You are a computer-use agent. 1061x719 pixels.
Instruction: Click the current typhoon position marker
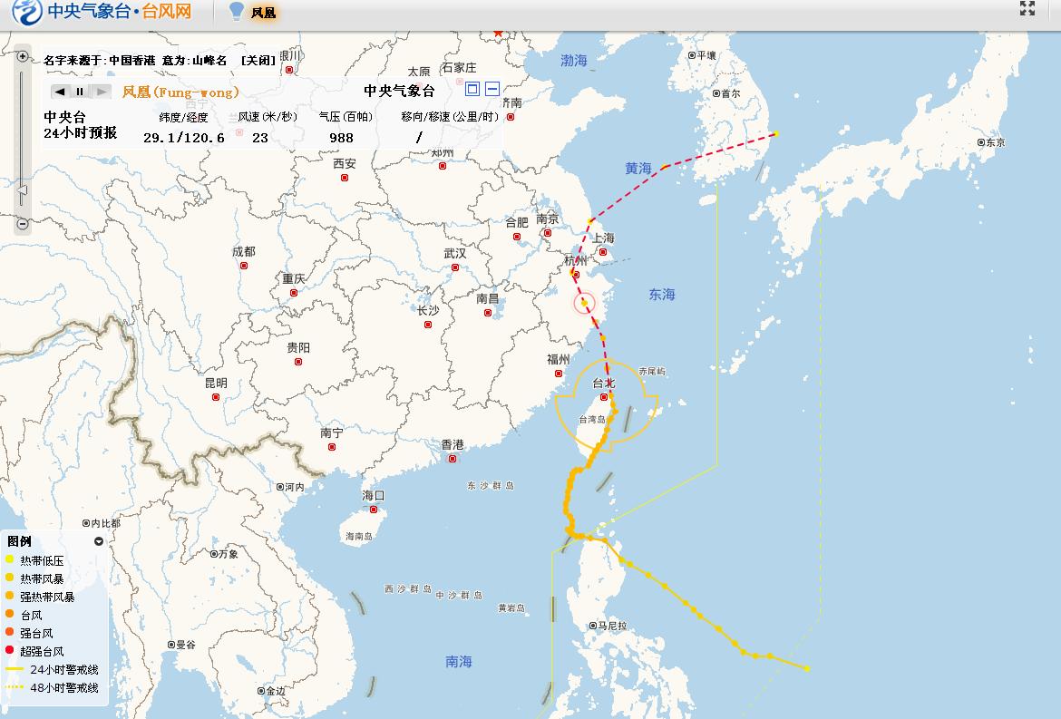pos(584,303)
